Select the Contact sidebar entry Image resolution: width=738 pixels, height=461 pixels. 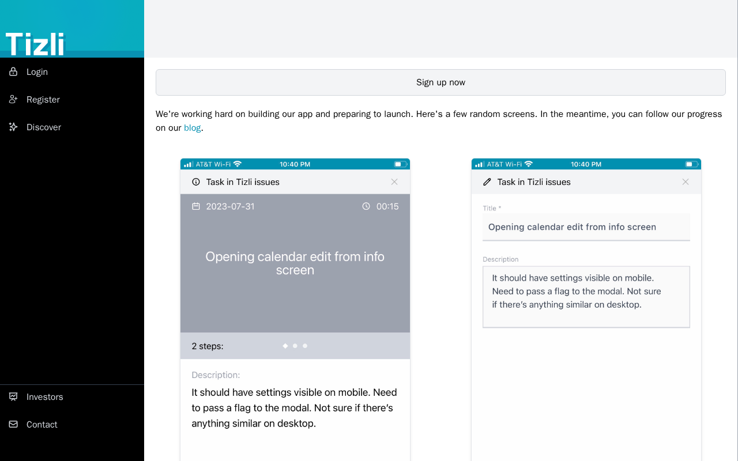(x=72, y=424)
